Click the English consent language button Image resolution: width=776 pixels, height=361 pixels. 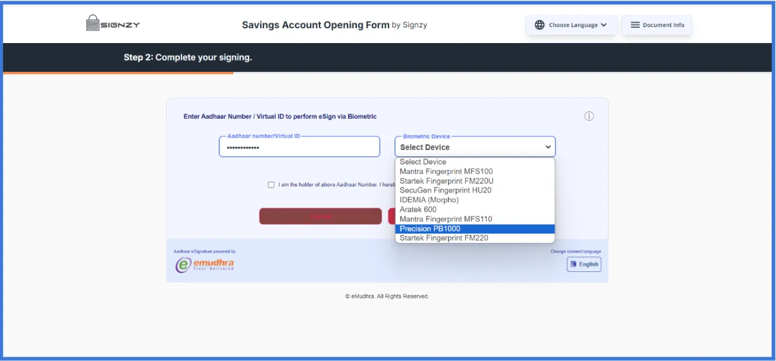(584, 264)
